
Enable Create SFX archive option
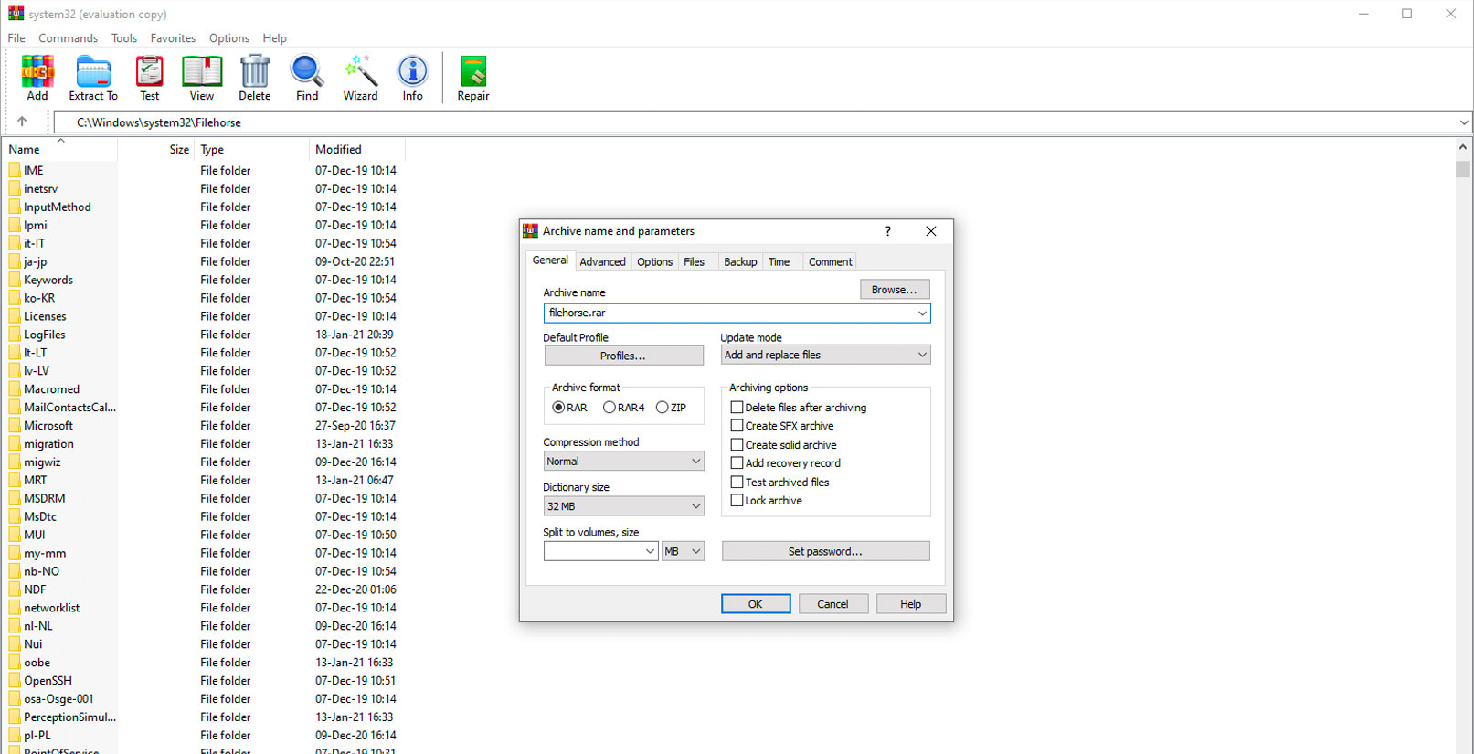(x=737, y=426)
